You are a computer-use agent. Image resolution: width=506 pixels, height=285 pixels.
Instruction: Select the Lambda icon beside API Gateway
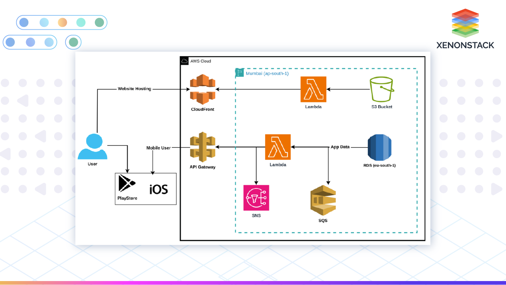click(x=278, y=147)
